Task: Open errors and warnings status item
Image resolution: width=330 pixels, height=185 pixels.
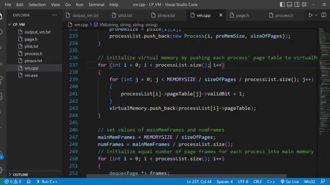Action: click(x=13, y=181)
